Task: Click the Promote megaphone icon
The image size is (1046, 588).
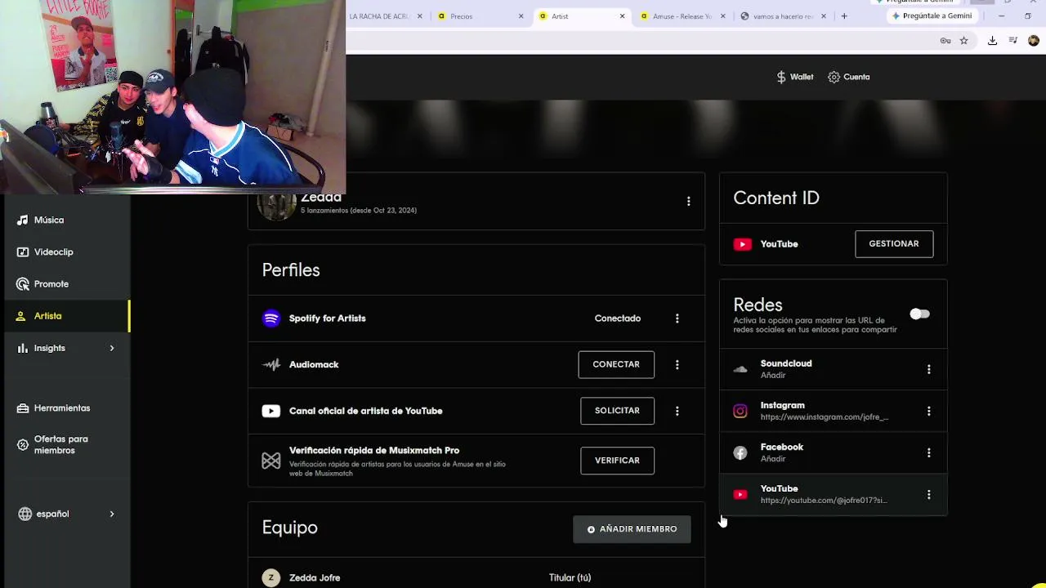Action: pyautogui.click(x=22, y=283)
